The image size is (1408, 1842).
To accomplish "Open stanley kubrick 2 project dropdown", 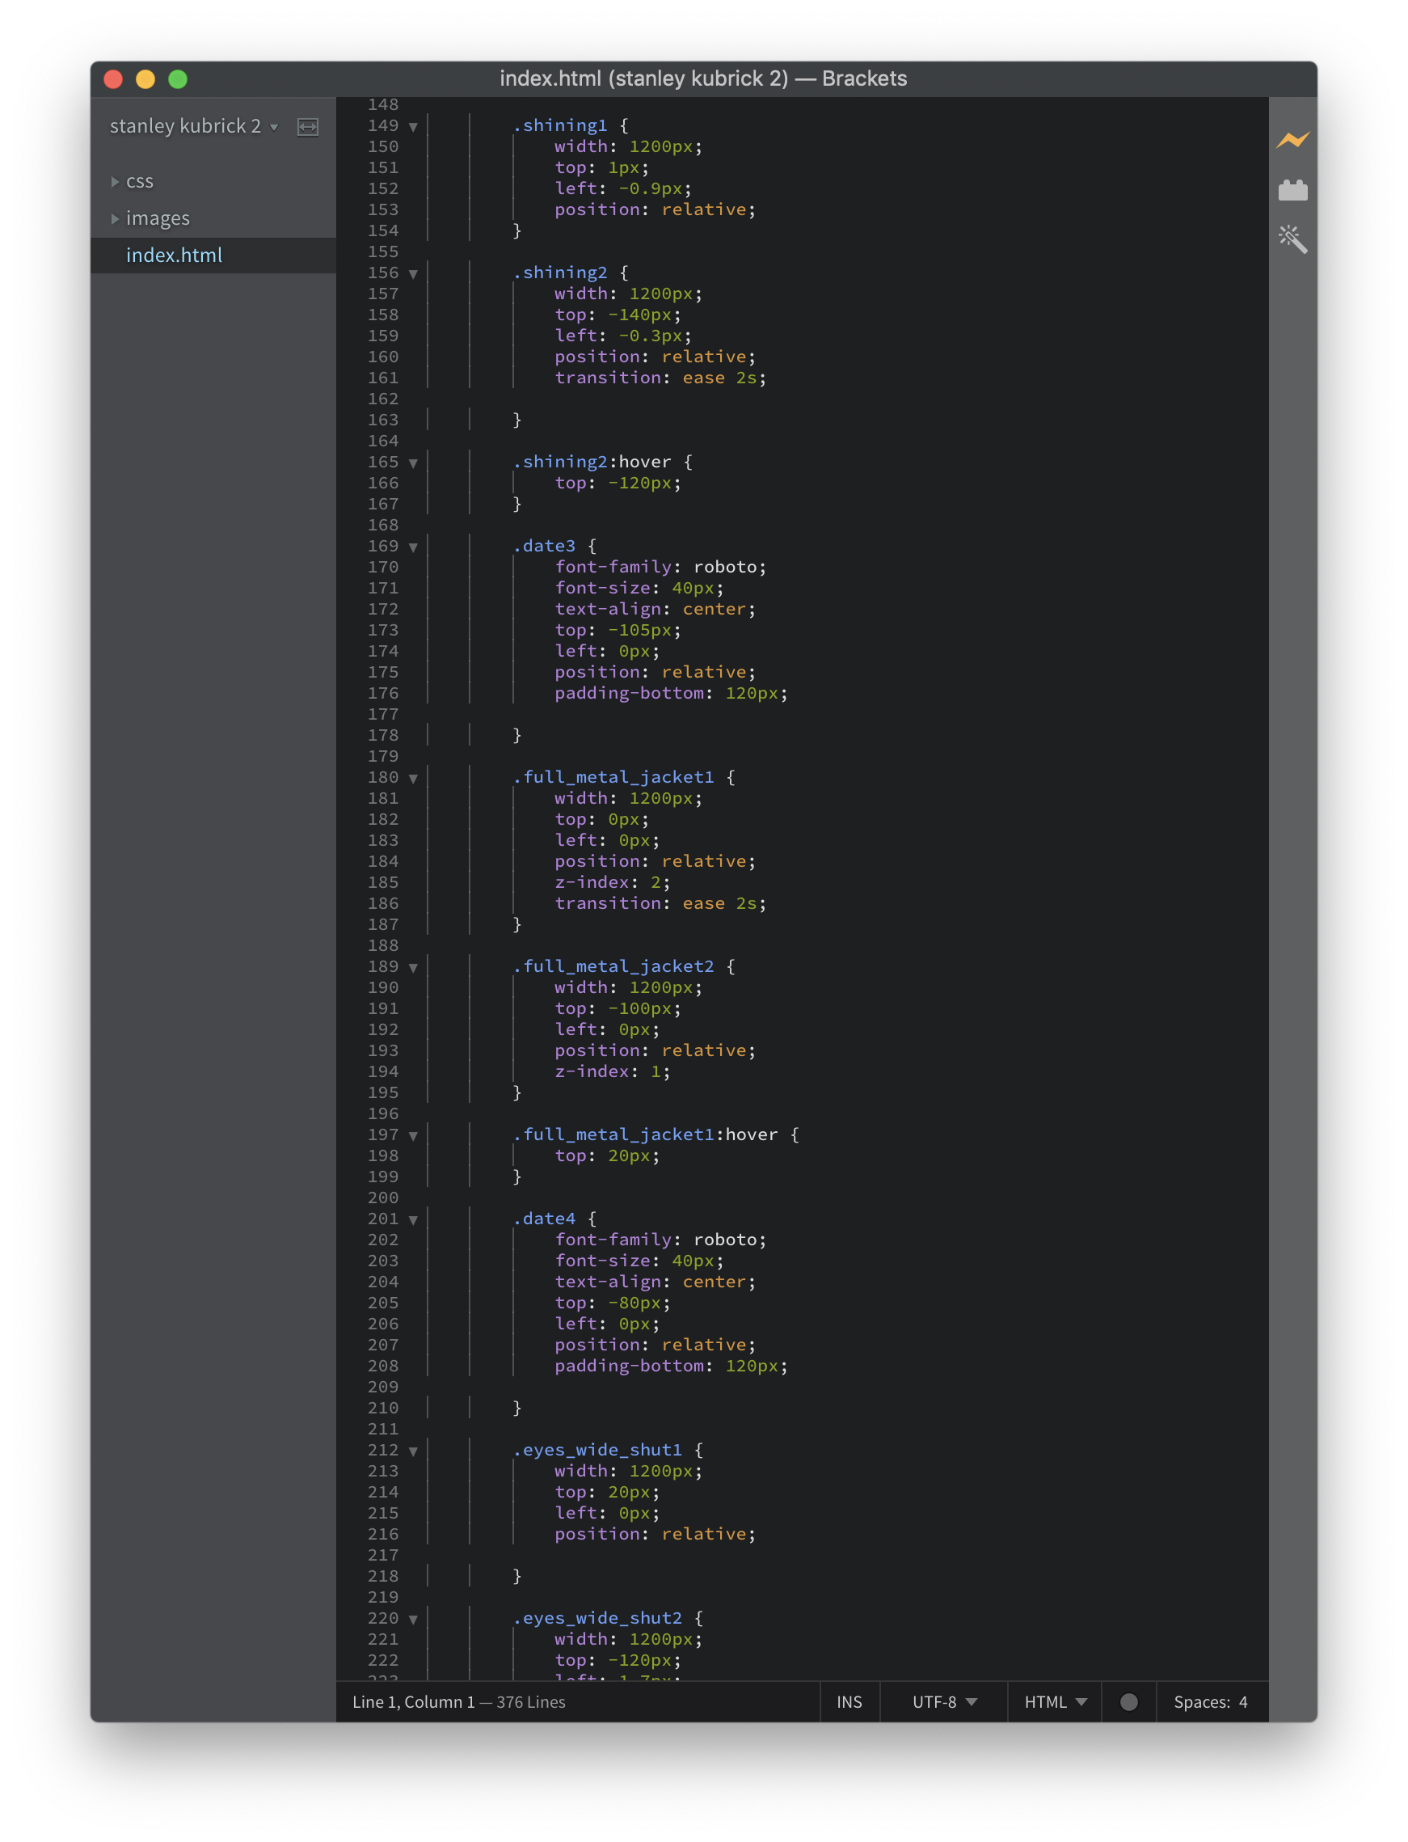I will click(x=194, y=126).
